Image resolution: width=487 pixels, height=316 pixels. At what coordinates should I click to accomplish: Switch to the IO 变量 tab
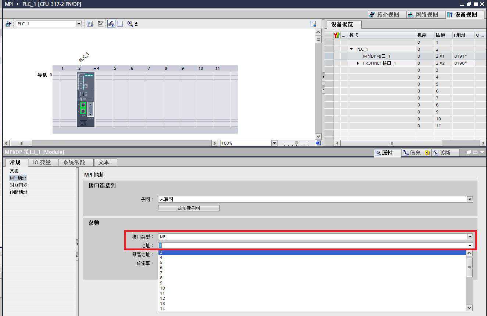[x=42, y=162]
